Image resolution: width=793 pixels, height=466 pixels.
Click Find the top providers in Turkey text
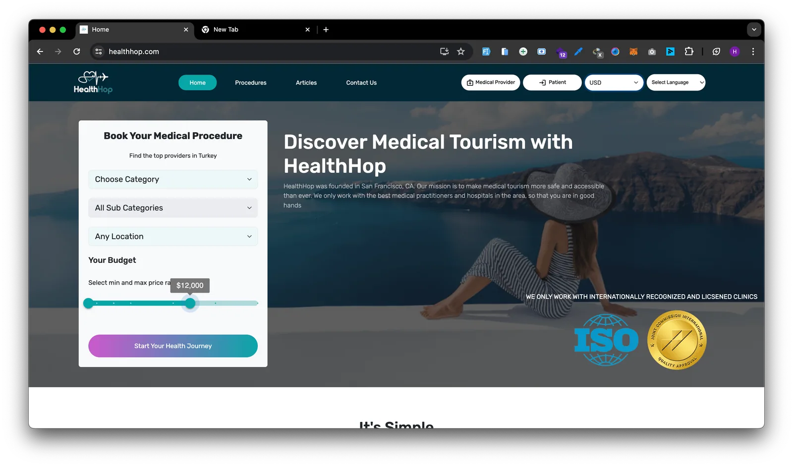click(x=173, y=155)
